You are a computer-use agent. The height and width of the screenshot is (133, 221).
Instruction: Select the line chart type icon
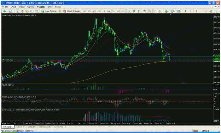pos(139,11)
